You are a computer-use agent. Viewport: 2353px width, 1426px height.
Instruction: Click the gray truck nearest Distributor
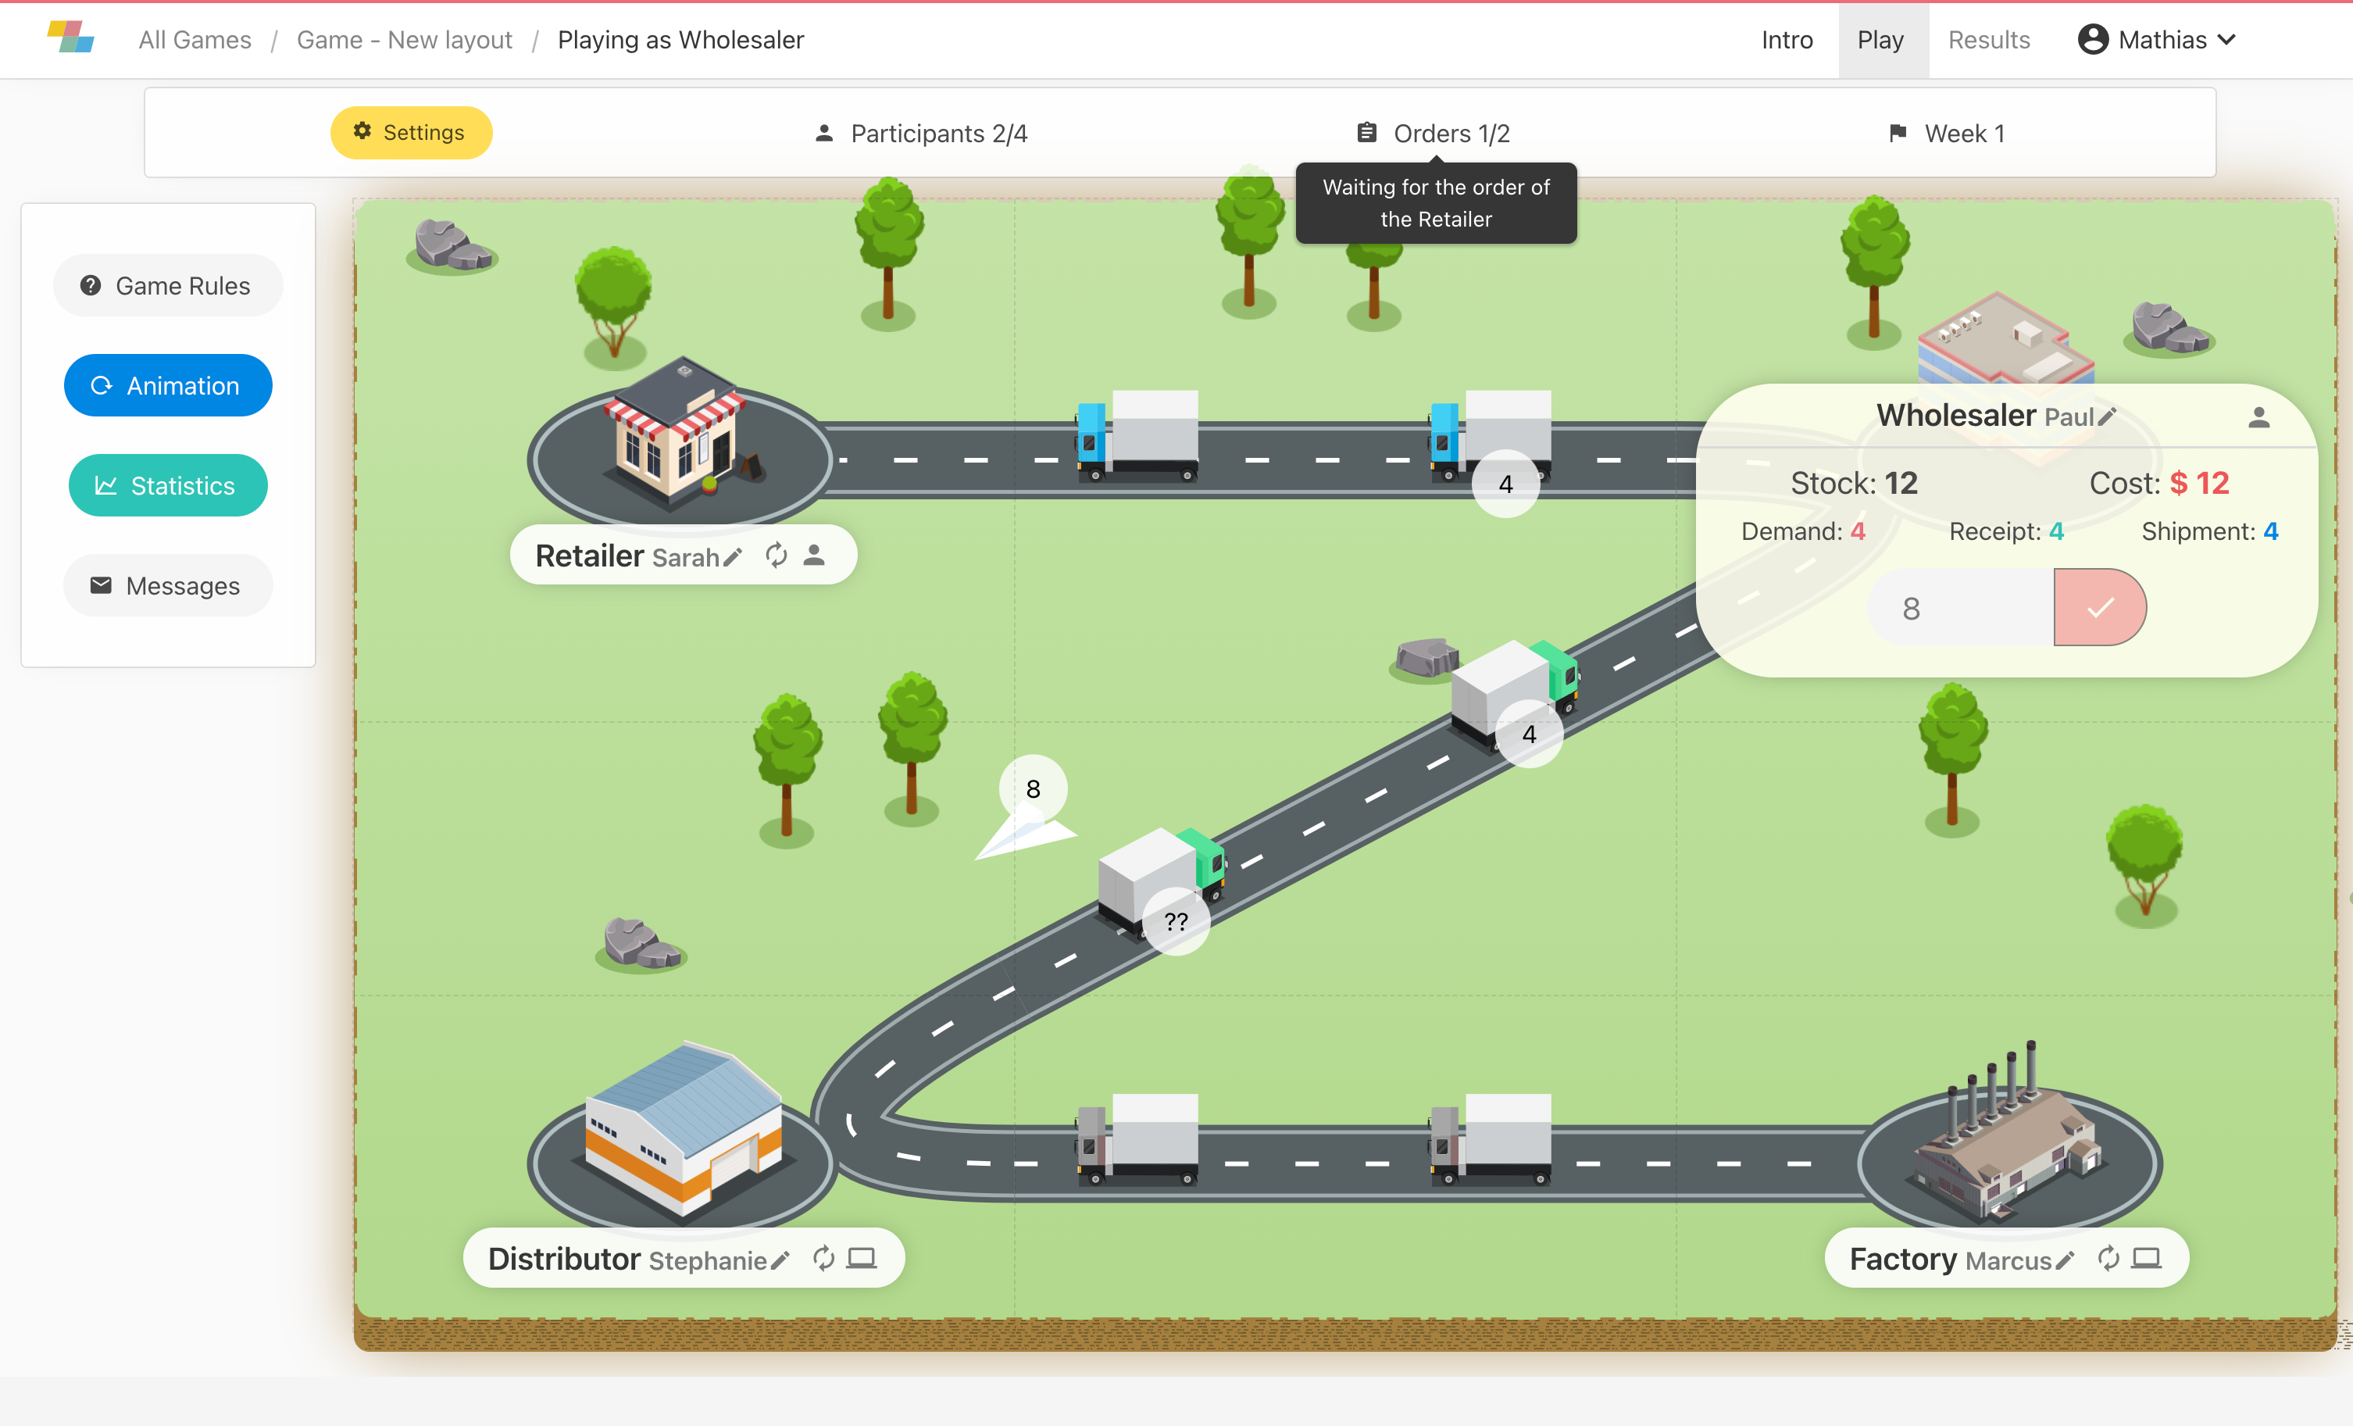coord(1137,1141)
